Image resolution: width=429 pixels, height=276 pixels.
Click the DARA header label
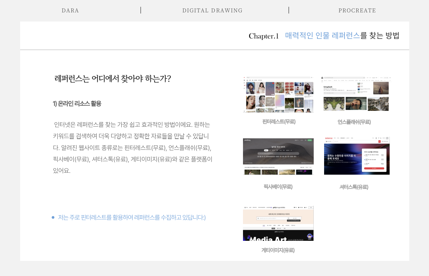70,10
